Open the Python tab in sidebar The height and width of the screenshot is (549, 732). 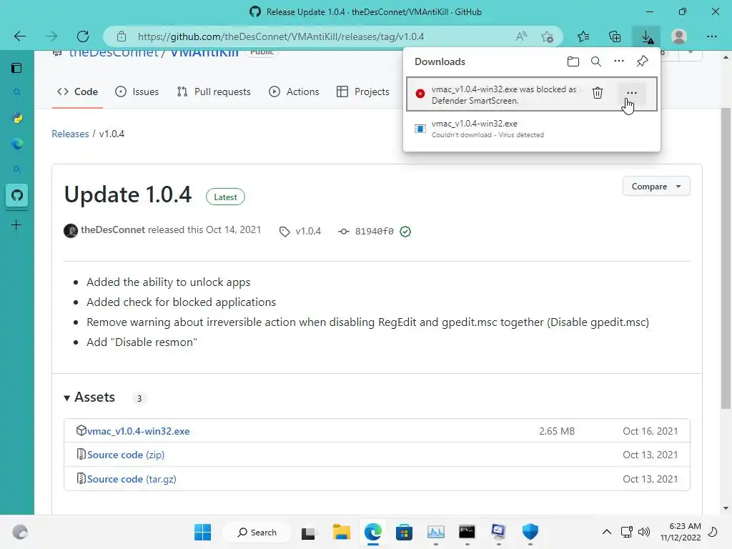(x=17, y=118)
